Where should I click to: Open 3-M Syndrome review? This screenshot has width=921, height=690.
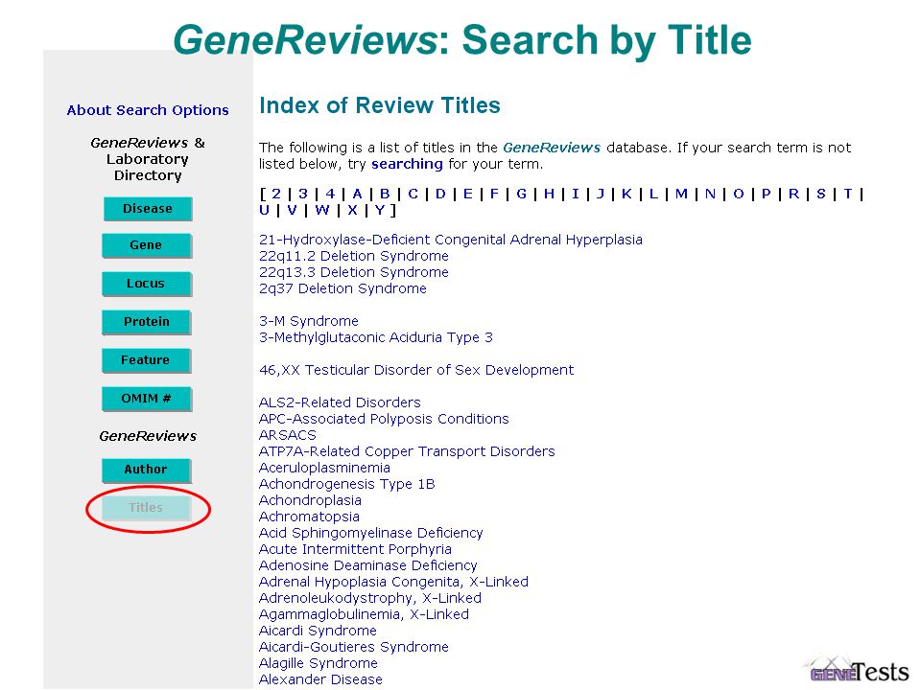(x=308, y=322)
